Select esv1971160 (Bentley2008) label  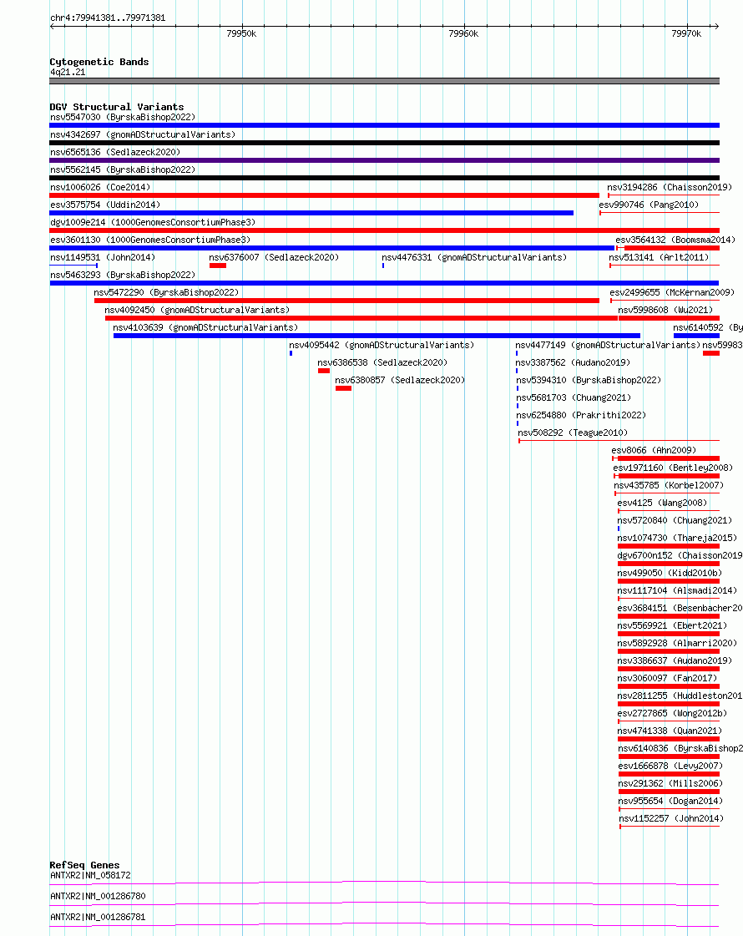[673, 468]
